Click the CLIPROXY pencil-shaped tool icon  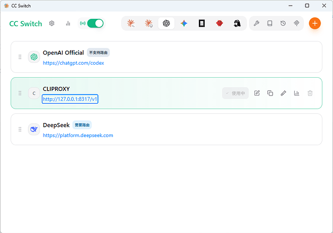[x=283, y=93]
